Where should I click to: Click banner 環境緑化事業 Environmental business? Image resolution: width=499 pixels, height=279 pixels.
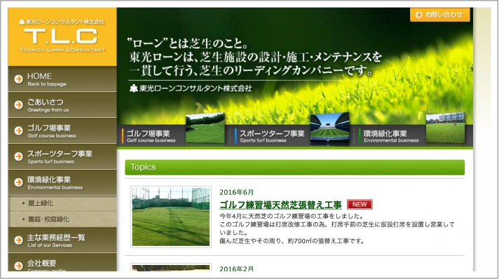pos(389,136)
